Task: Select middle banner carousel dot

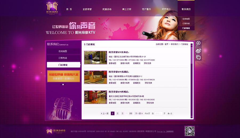Action: 63,84
